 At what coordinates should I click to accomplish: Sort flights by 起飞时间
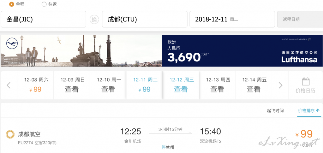point(275,111)
